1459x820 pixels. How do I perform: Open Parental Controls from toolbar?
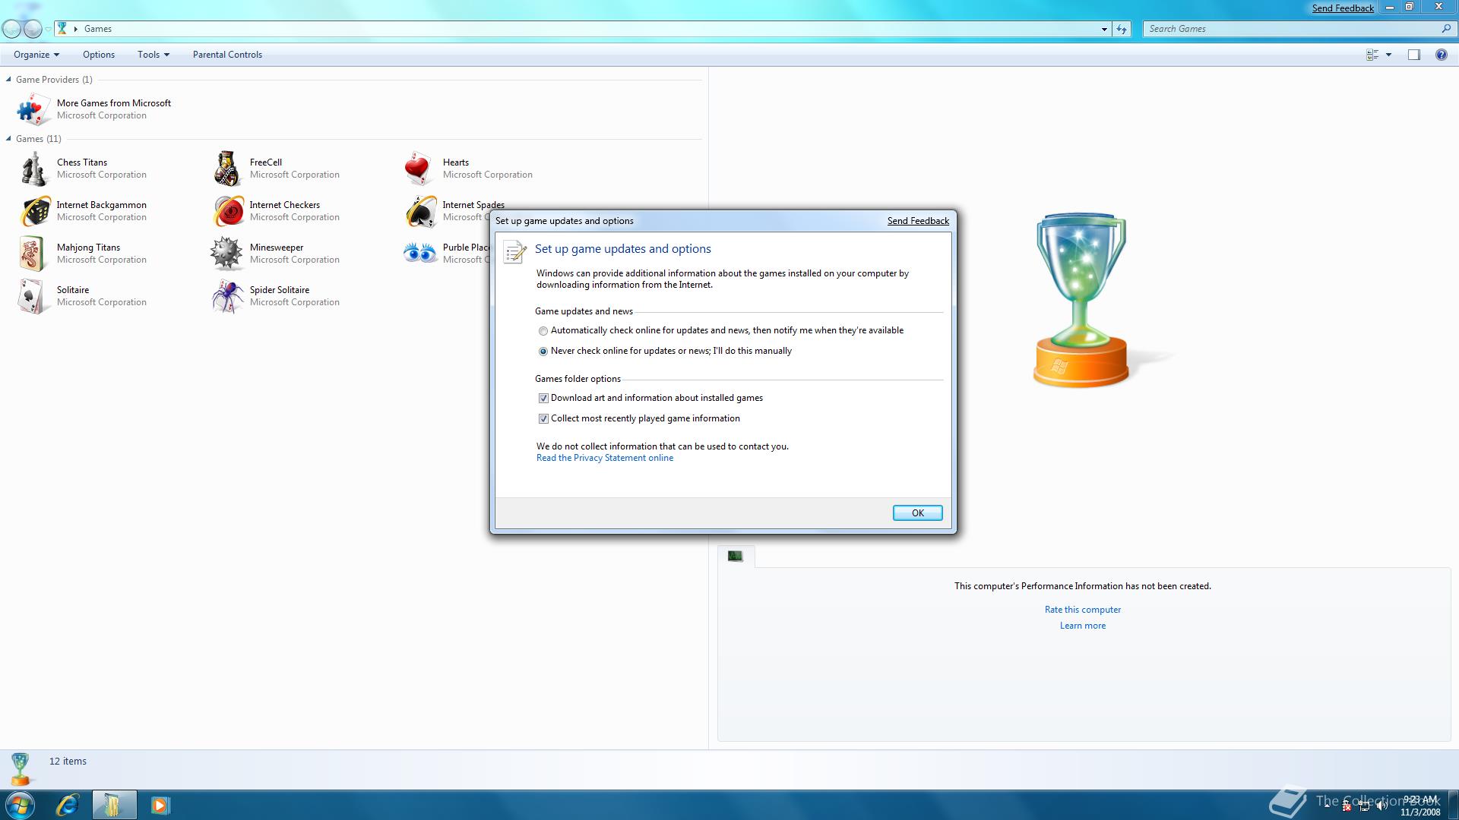pos(227,55)
